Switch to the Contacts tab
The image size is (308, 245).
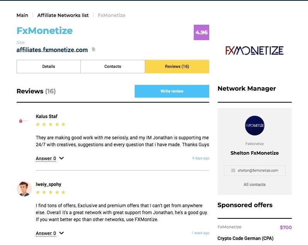(113, 66)
